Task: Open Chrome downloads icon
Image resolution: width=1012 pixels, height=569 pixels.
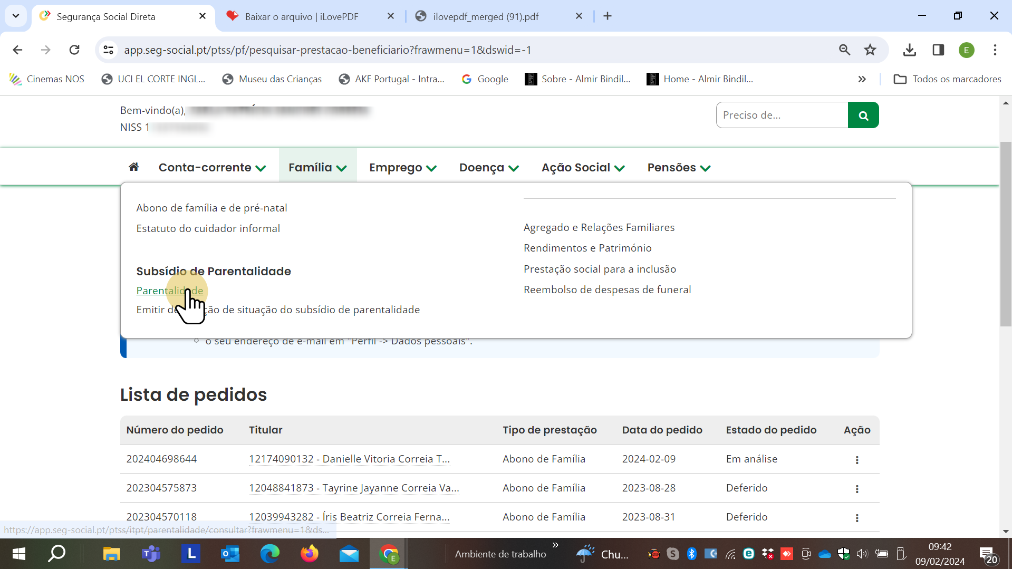Action: [909, 50]
